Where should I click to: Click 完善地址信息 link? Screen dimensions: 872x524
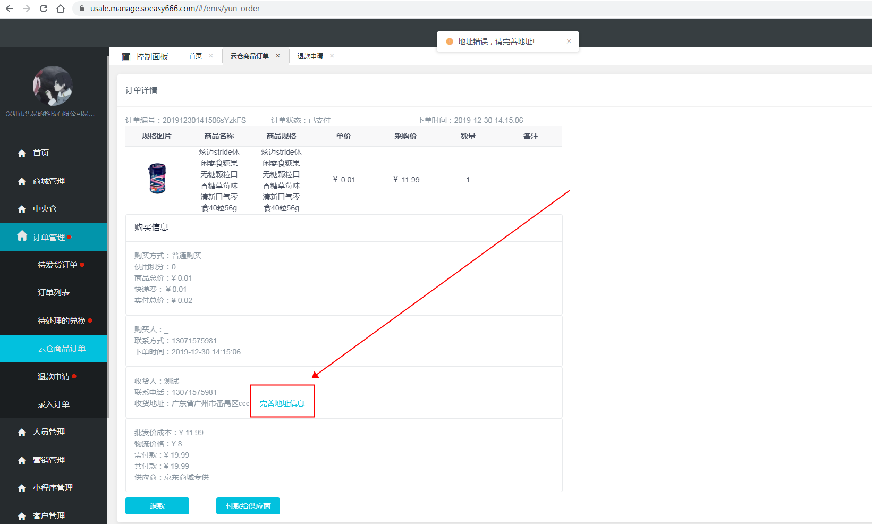click(x=282, y=404)
